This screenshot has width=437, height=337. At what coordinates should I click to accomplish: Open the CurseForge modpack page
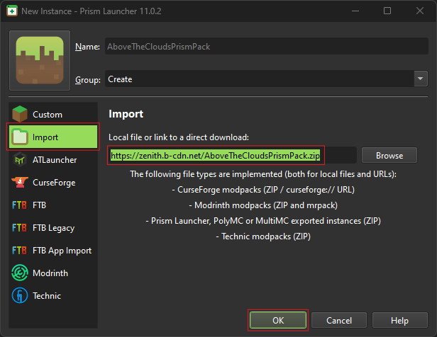pyautogui.click(x=53, y=183)
